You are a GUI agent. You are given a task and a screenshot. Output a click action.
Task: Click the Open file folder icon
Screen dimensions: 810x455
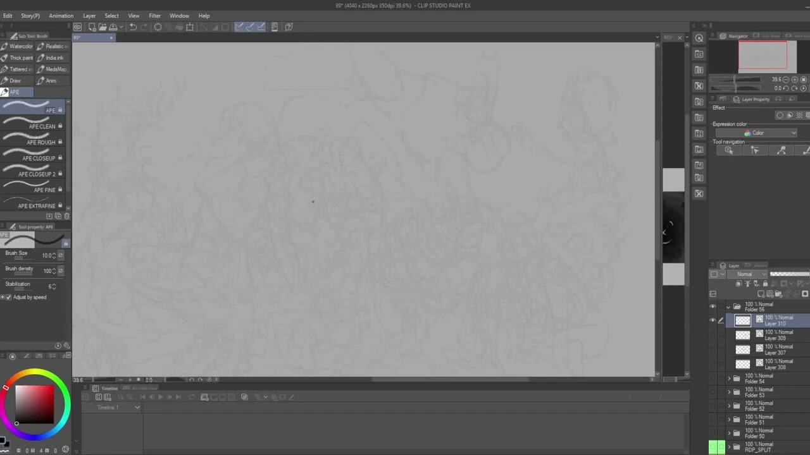click(x=103, y=27)
